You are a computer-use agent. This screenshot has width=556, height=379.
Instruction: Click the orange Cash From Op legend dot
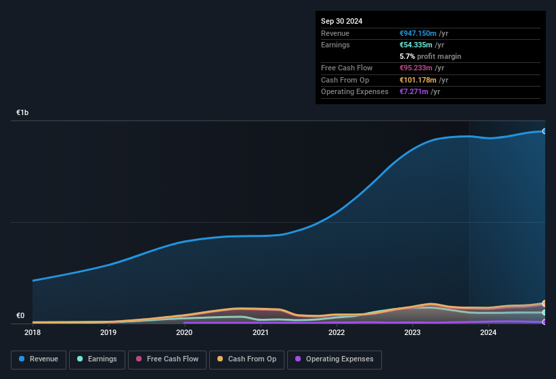pos(220,359)
